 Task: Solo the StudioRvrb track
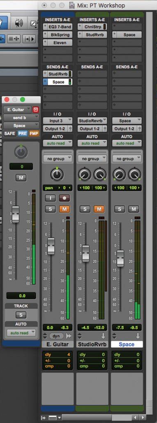click(x=85, y=209)
